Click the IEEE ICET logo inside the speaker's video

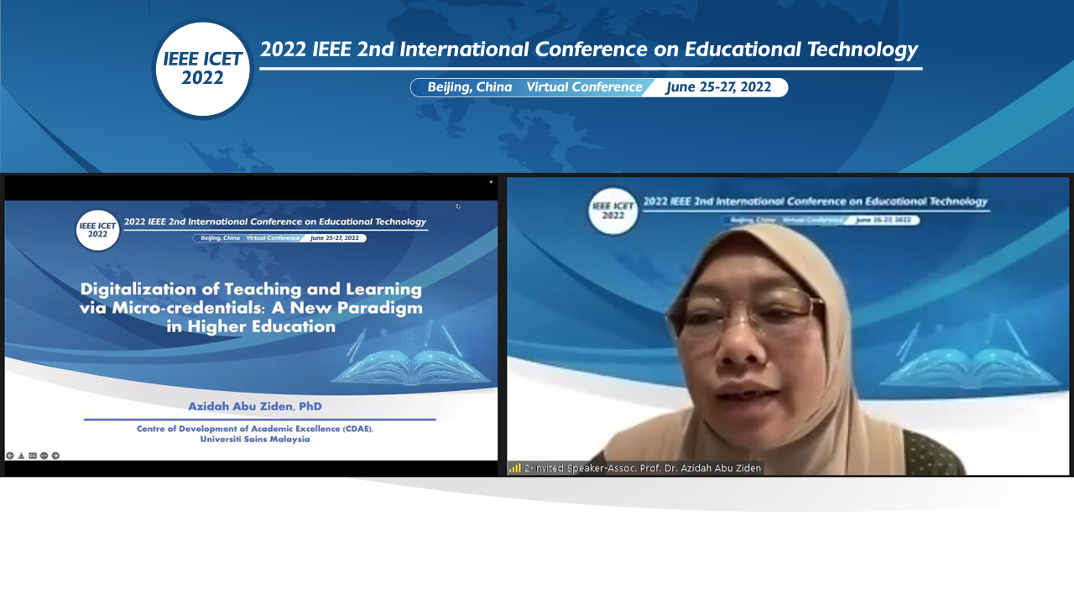point(612,211)
